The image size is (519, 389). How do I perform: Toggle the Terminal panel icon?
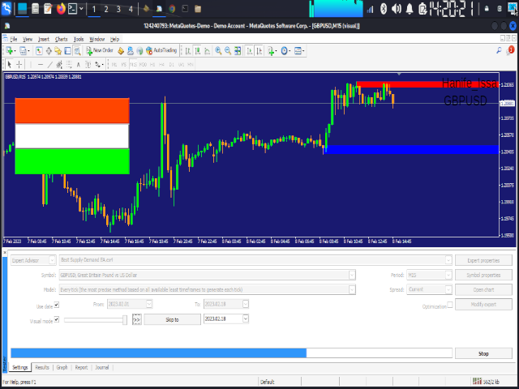point(67,50)
